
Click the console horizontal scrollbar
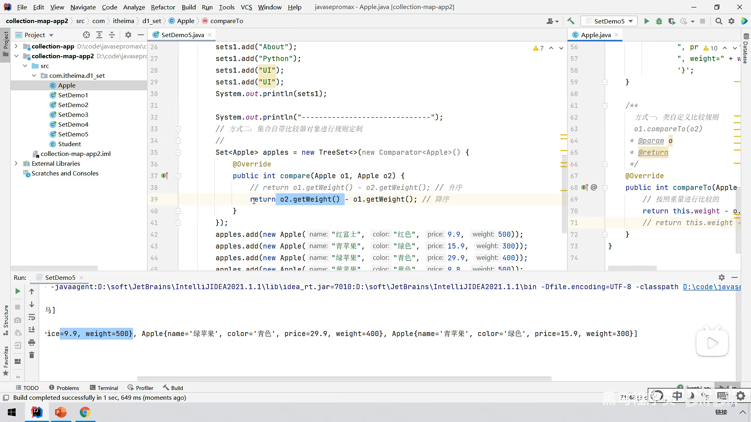344,379
